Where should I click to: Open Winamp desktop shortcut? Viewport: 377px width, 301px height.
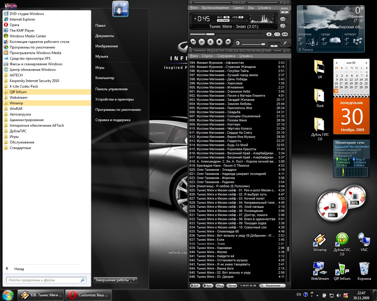click(x=320, y=243)
